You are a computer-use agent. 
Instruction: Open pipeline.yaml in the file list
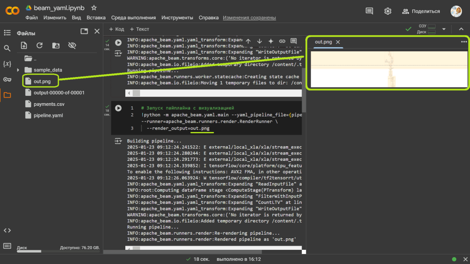pyautogui.click(x=48, y=115)
